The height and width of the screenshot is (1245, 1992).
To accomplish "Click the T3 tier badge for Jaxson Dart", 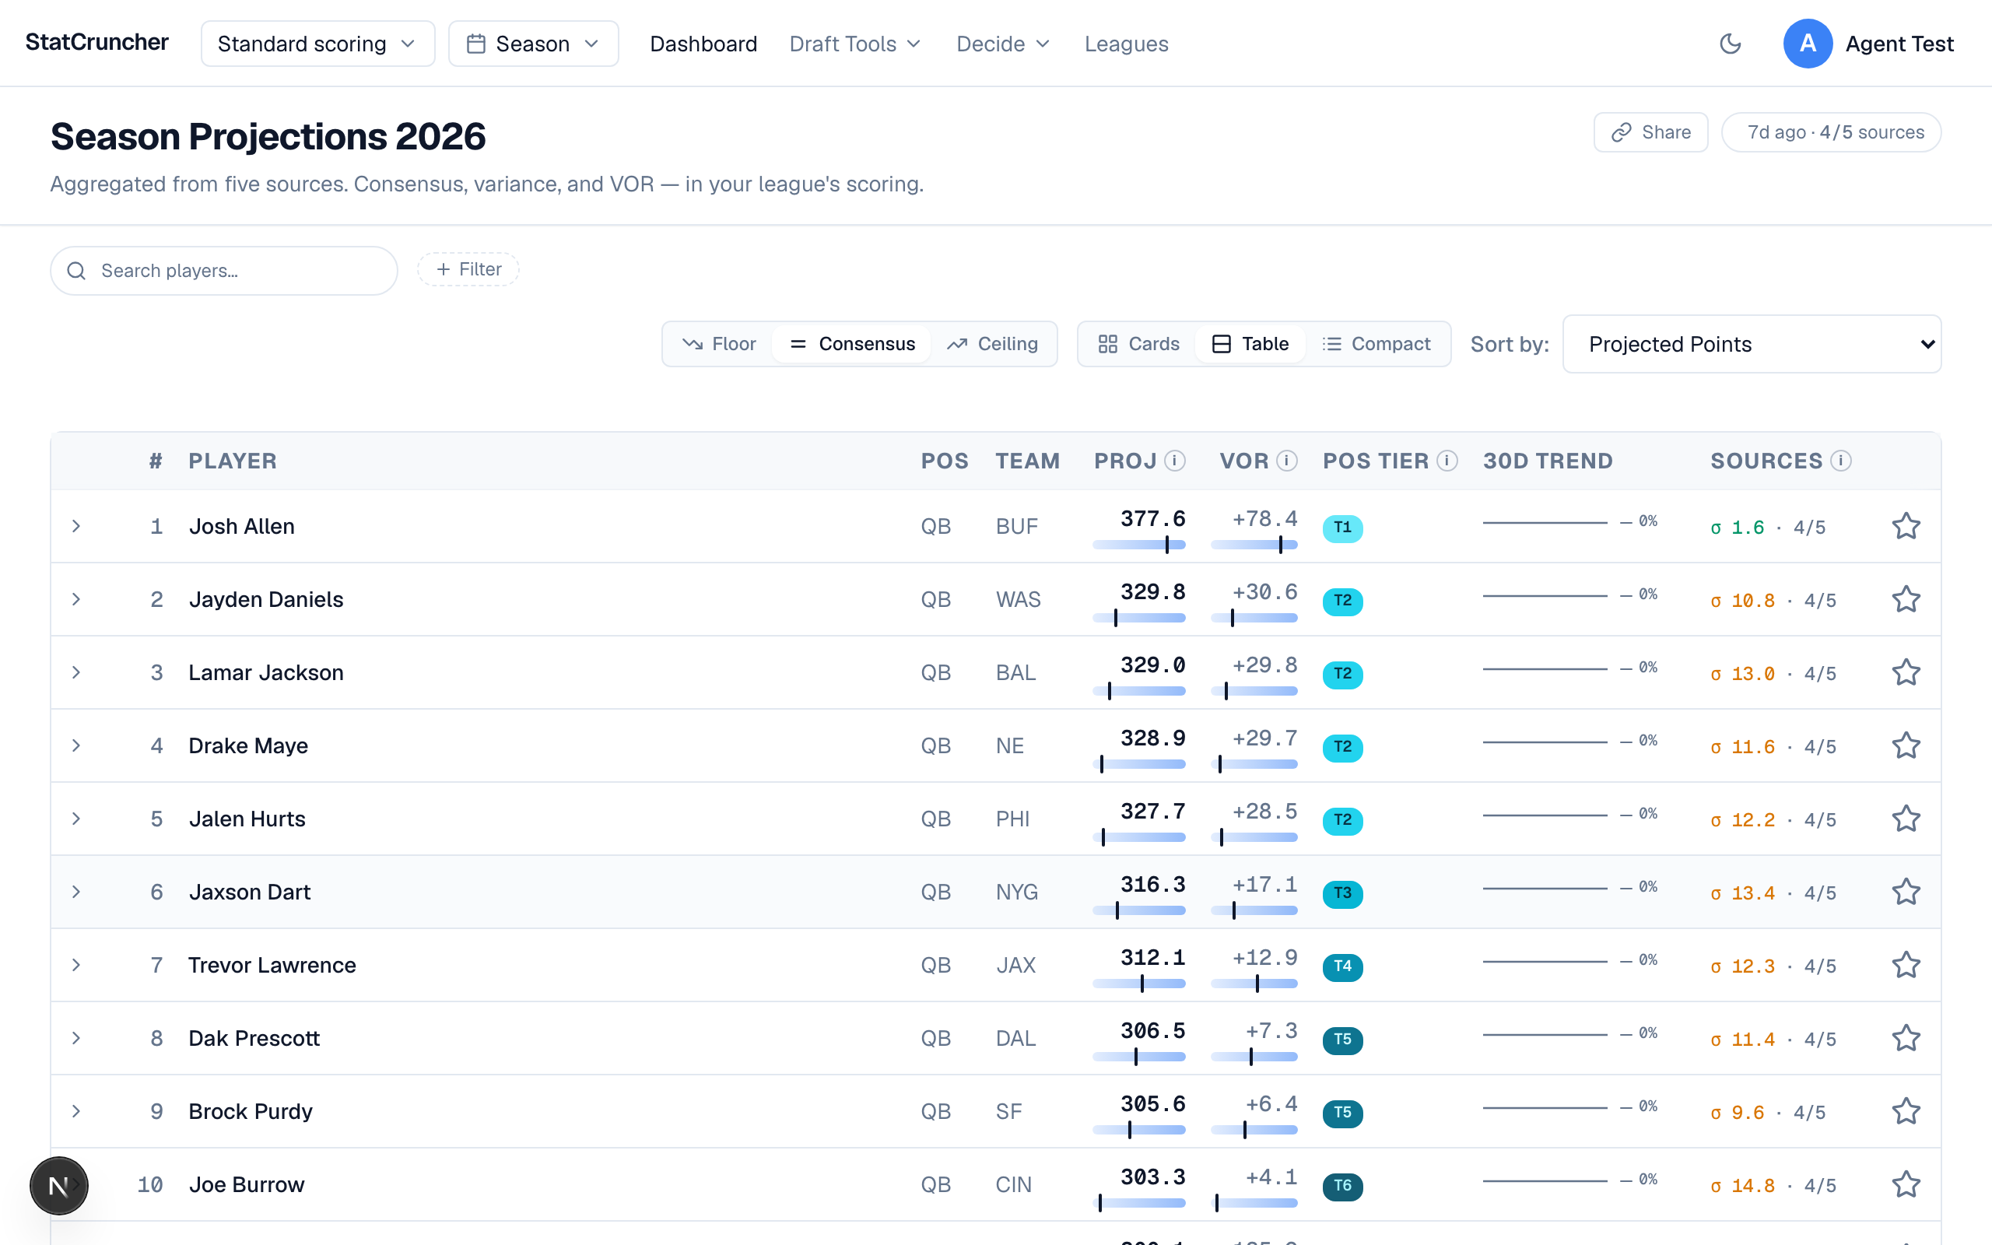I will (1342, 893).
